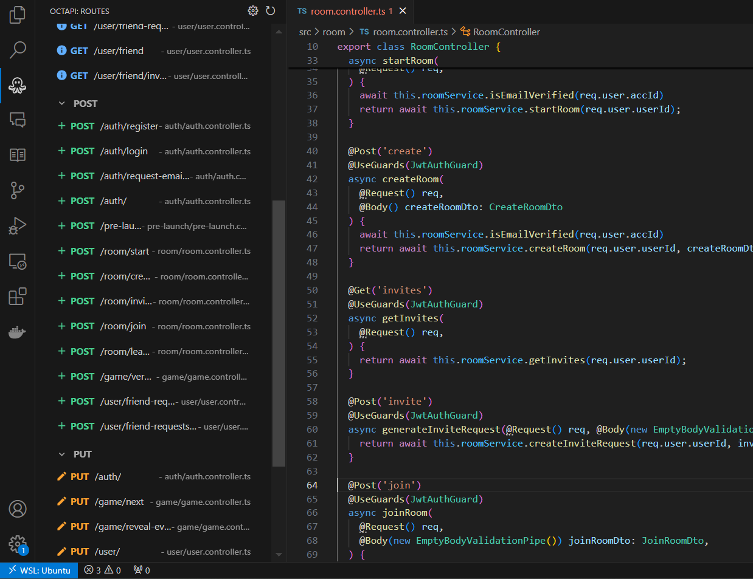
Task: Place cursor on @Post('invite') decorator
Action: coord(390,402)
